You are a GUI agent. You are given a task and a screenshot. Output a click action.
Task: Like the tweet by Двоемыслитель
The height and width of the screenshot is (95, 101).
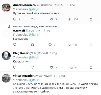pyautogui.click(x=52, y=19)
